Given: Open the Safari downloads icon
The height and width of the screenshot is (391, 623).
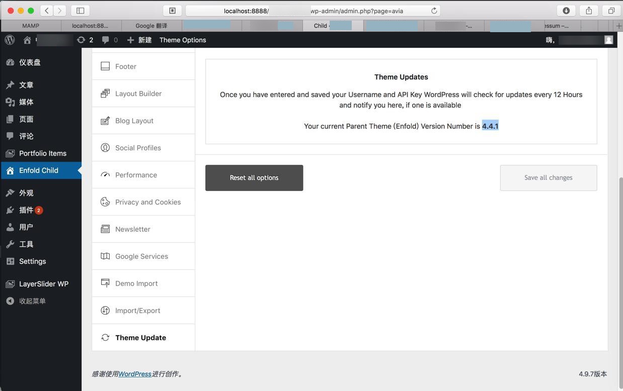Looking at the screenshot, I should click(x=566, y=11).
